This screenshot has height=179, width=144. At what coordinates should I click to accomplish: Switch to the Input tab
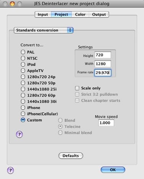click(x=43, y=15)
